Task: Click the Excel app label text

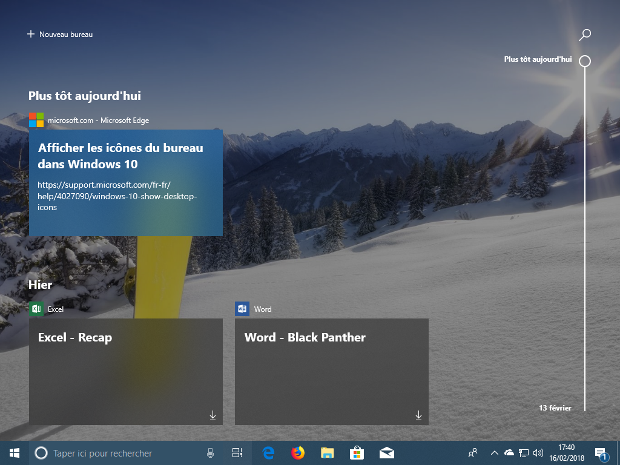Action: tap(56, 309)
